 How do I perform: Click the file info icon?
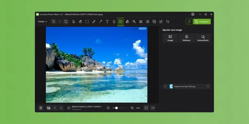[x=69, y=108]
